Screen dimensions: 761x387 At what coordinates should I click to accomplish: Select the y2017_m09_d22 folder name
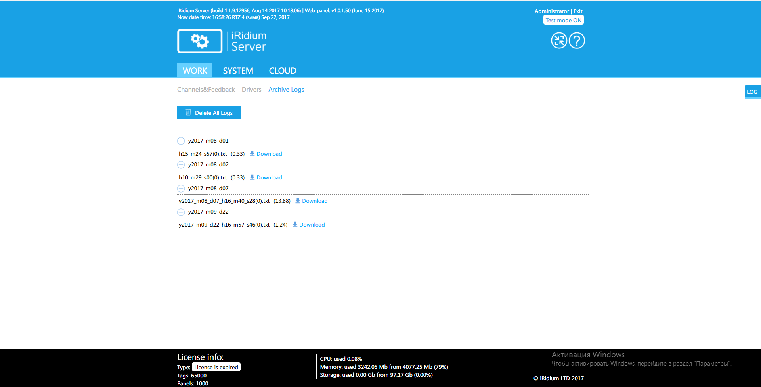(x=208, y=212)
